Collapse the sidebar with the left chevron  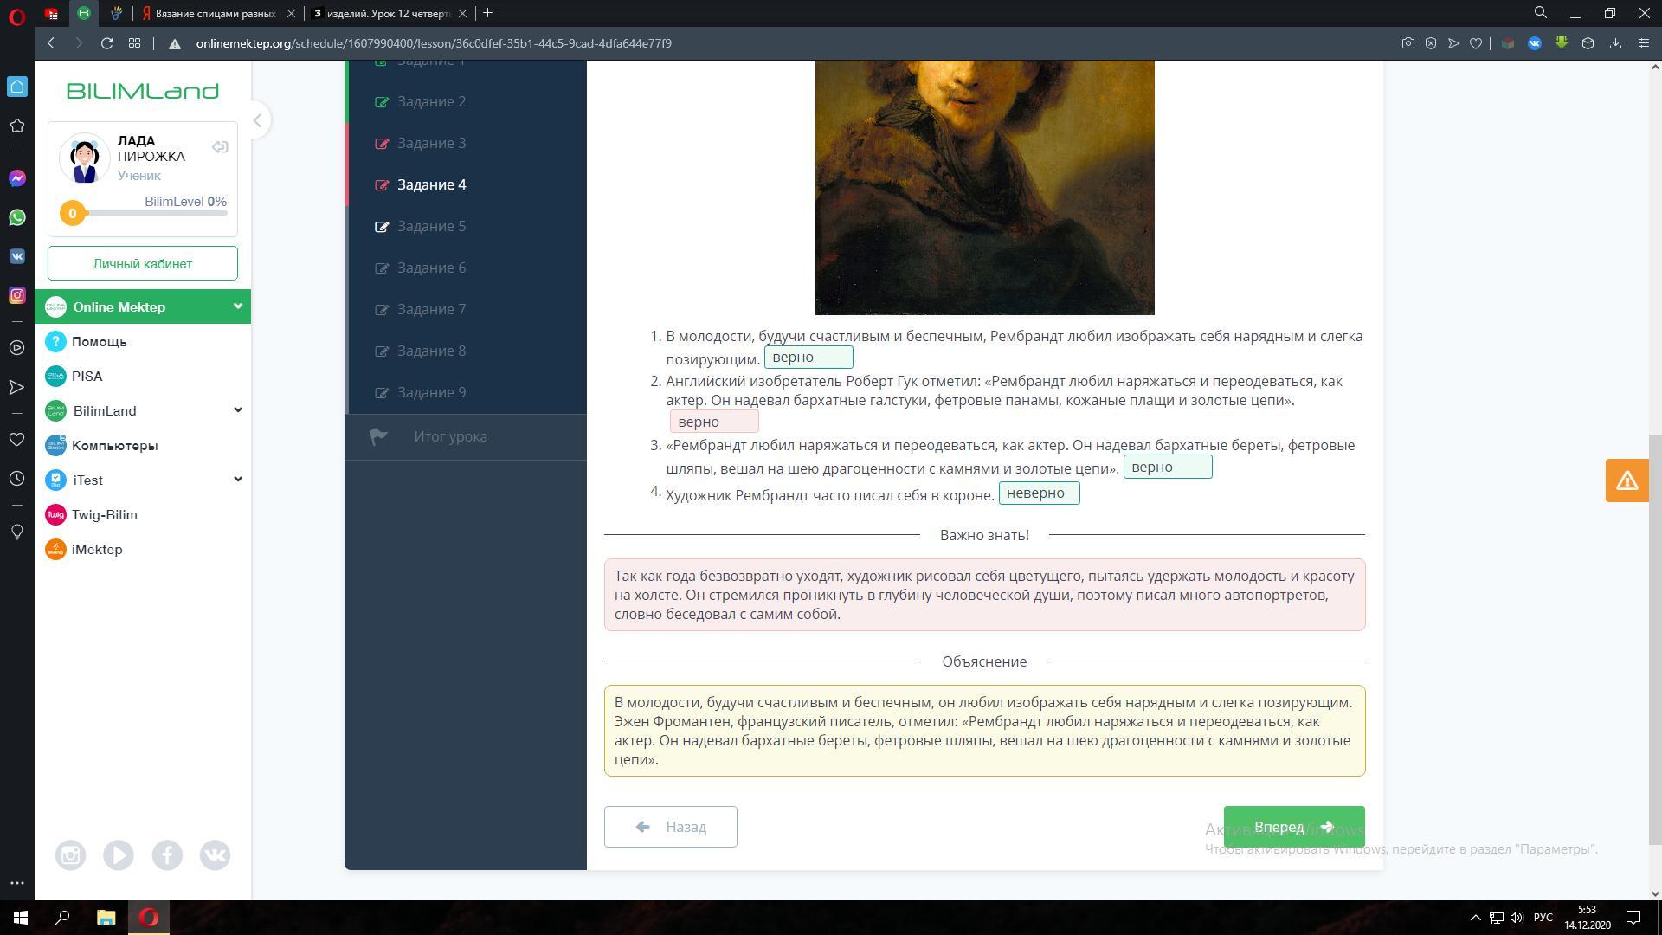257,120
